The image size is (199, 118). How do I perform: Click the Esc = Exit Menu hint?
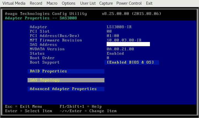tap(23, 107)
